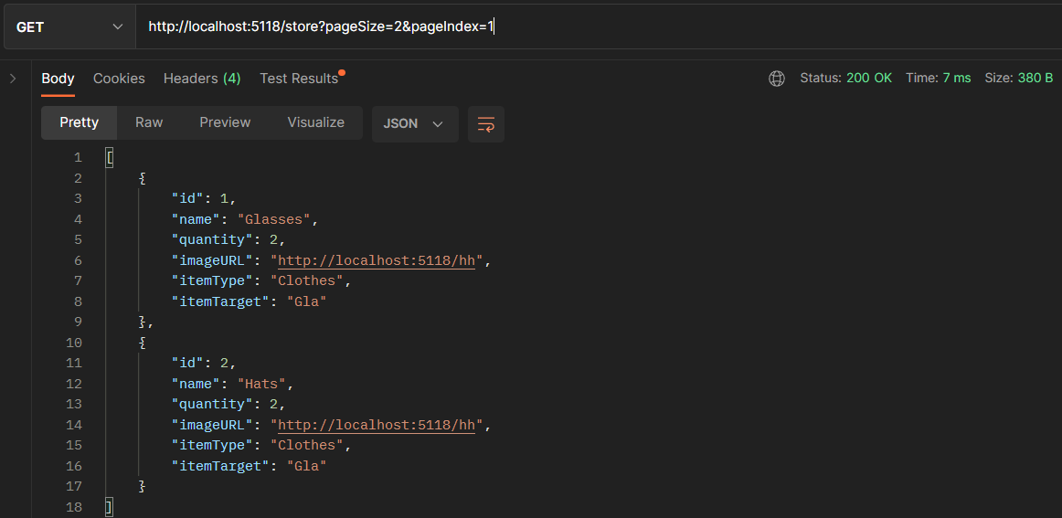
Task: Click "Clothes" itemType value on line 7
Action: point(307,281)
